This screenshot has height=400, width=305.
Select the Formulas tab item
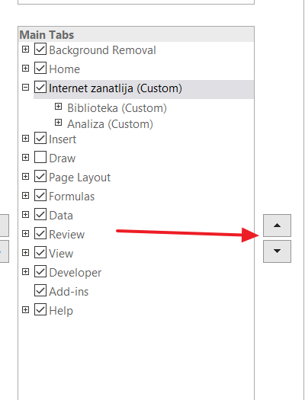pyautogui.click(x=72, y=197)
